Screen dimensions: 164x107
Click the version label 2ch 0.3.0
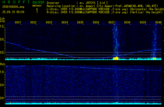38,2
